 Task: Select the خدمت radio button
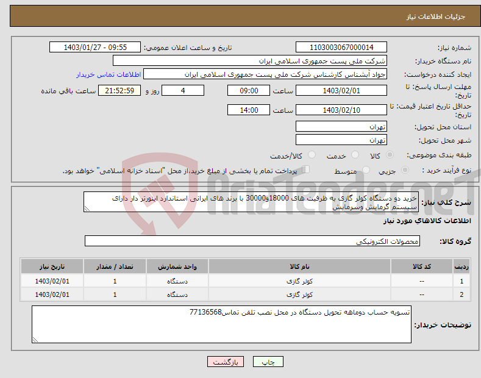point(355,155)
